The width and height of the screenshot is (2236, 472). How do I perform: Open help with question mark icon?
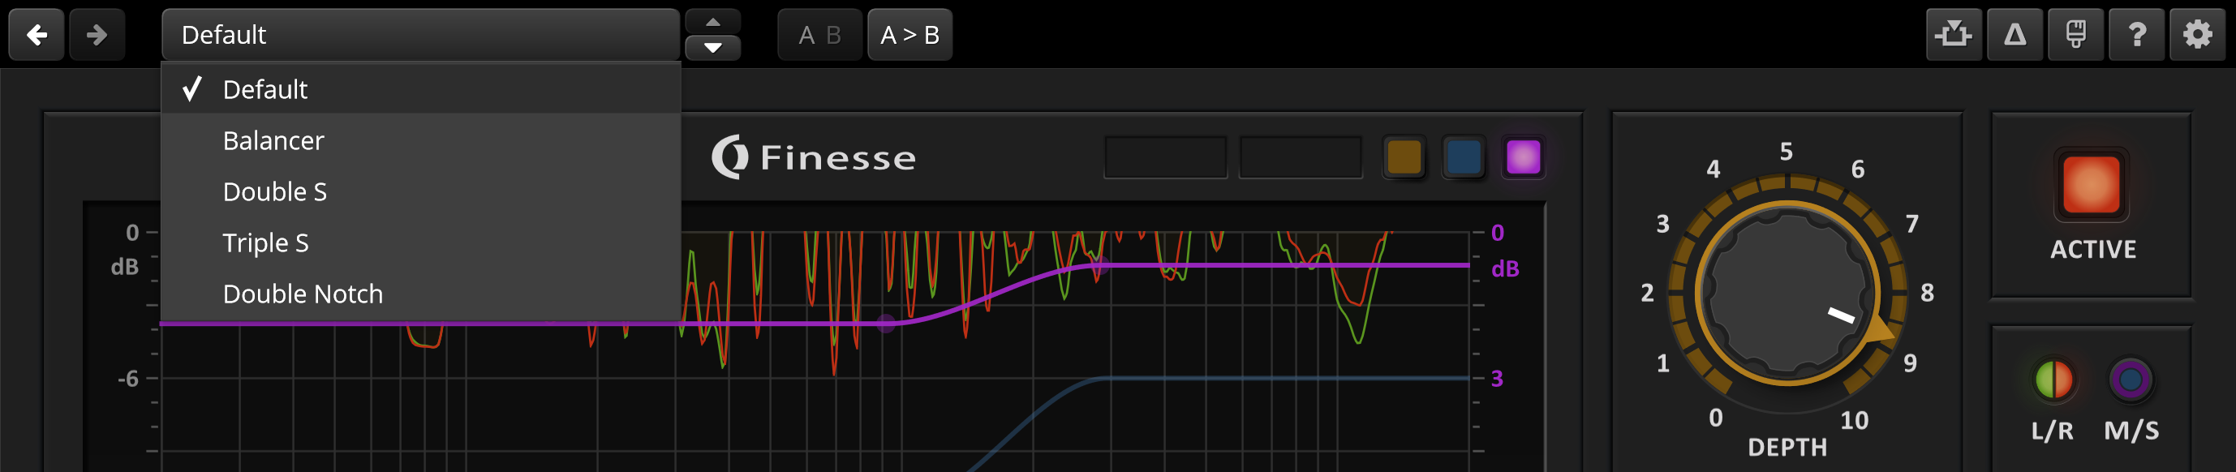click(2136, 35)
